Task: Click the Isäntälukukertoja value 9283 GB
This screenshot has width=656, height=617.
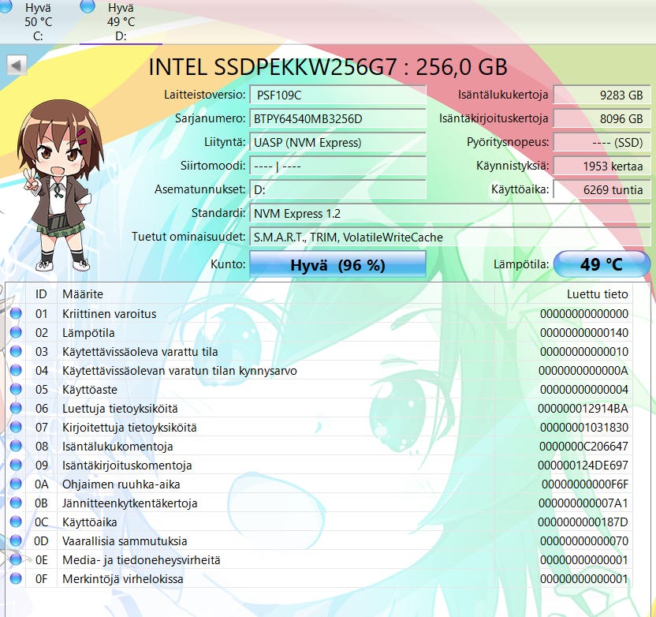Action: pyautogui.click(x=602, y=95)
